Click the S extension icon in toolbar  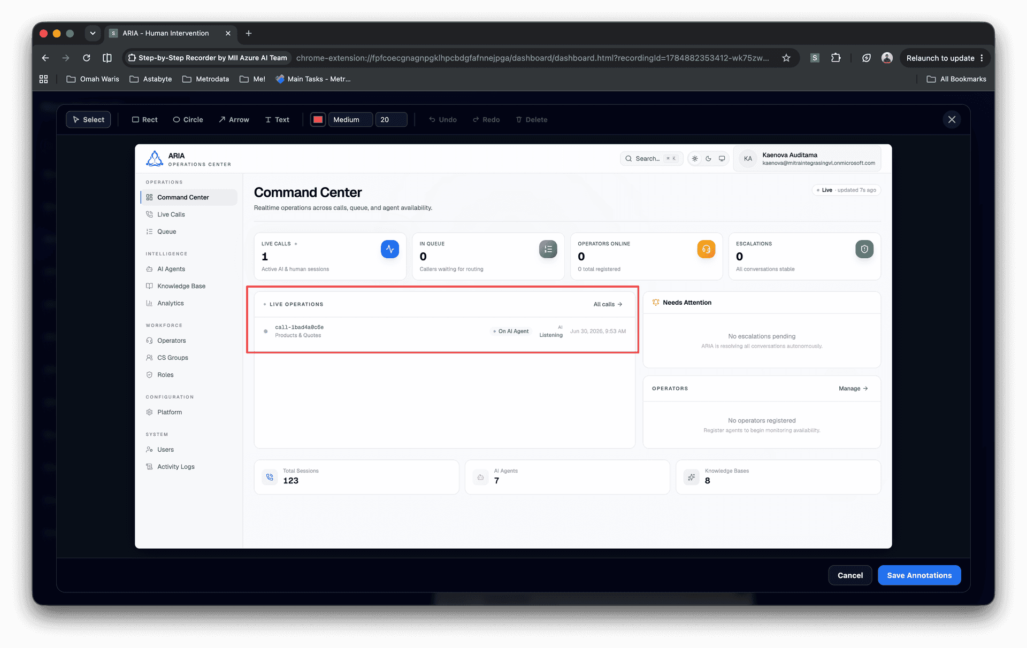pos(815,58)
